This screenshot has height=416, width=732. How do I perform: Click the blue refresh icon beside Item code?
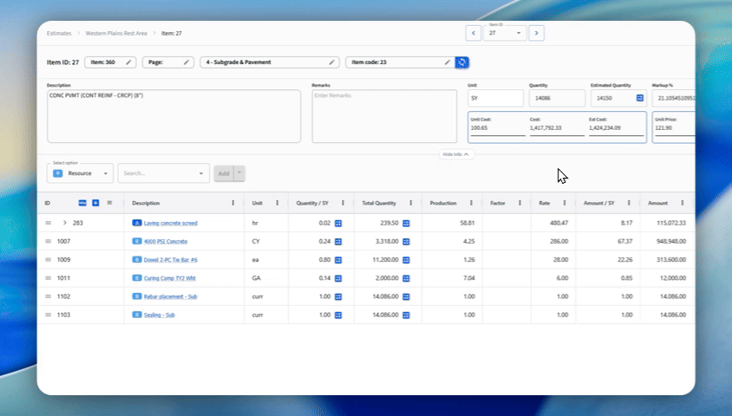462,62
